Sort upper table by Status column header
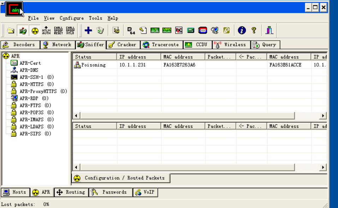The height and width of the screenshot is (208, 338). 95,57
